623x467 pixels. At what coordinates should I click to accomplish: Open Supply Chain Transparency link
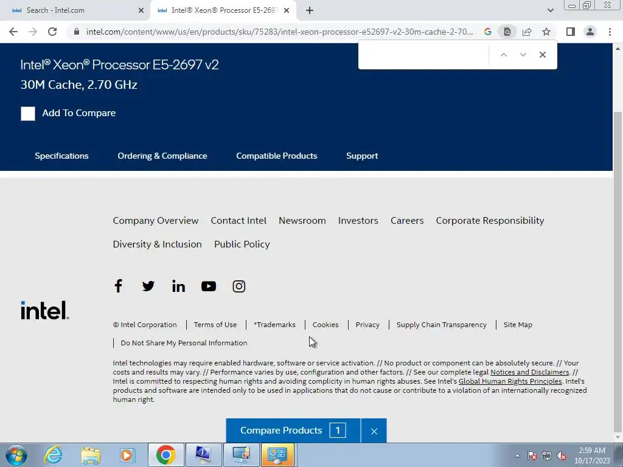[442, 325]
